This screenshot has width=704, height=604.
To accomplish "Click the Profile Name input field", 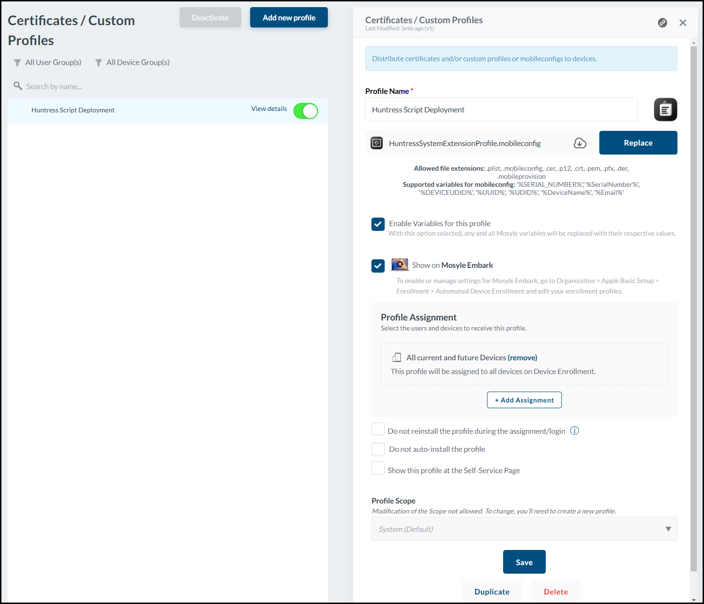I will coord(502,110).
